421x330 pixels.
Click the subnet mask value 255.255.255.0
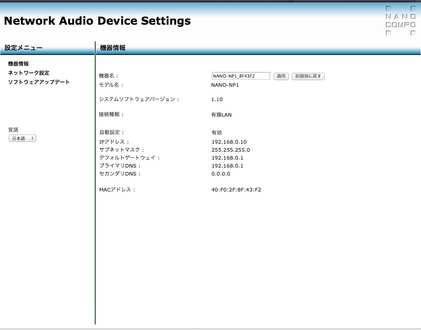(231, 150)
